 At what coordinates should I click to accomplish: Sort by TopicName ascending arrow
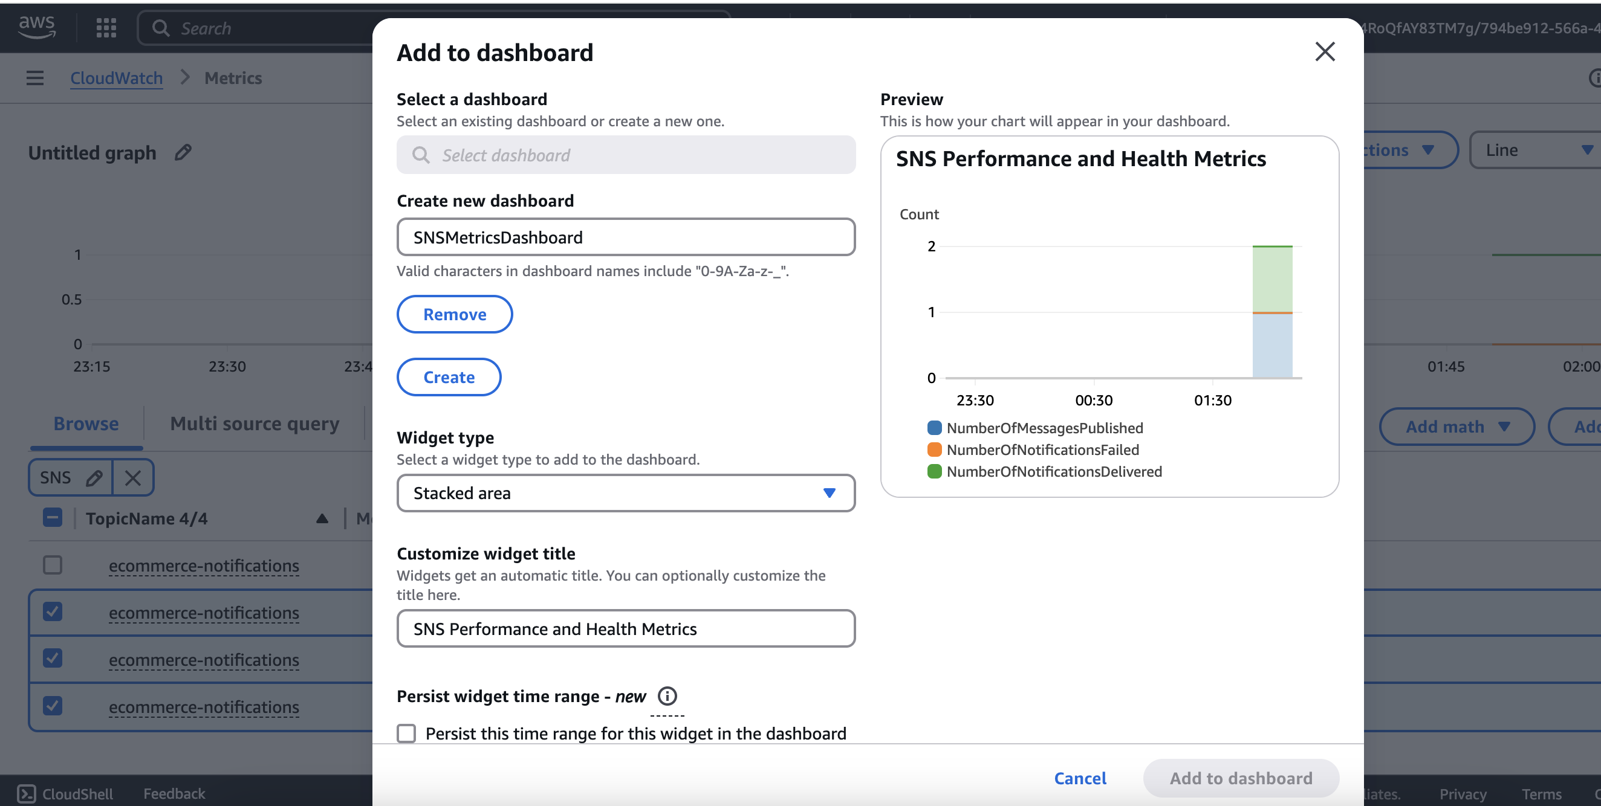(x=322, y=518)
